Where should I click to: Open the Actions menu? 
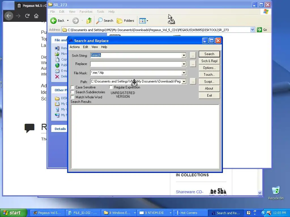pyautogui.click(x=74, y=47)
